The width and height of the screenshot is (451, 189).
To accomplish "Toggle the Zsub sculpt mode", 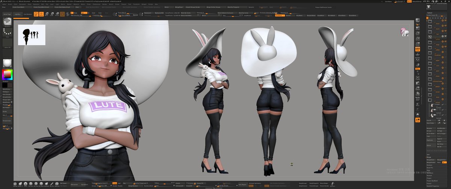I will 100,12.
